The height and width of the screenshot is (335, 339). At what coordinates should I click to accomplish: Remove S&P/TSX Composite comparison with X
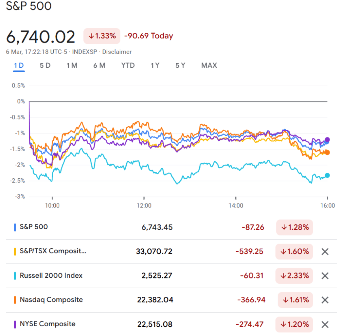pyautogui.click(x=325, y=252)
